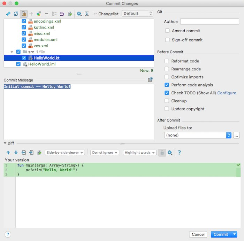Open the Do not ignore dropdown
This screenshot has height=241, width=244.
tap(105, 153)
